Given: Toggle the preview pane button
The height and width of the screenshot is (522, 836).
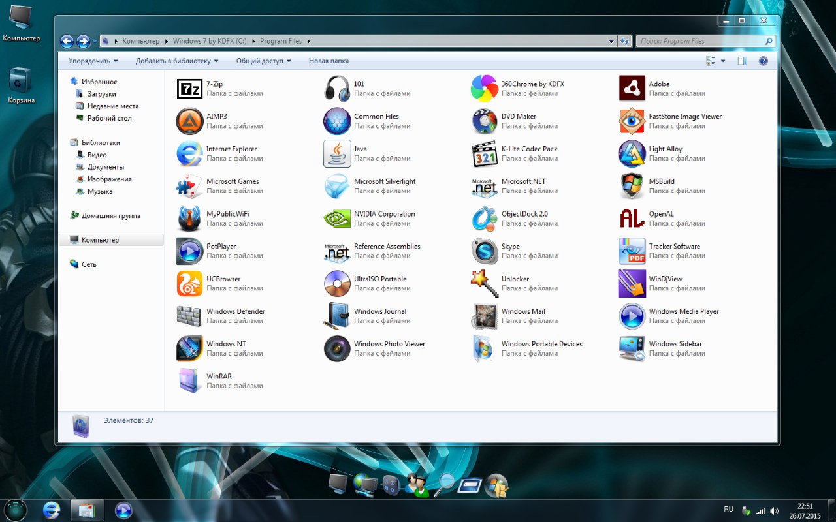Looking at the screenshot, I should click(x=742, y=61).
